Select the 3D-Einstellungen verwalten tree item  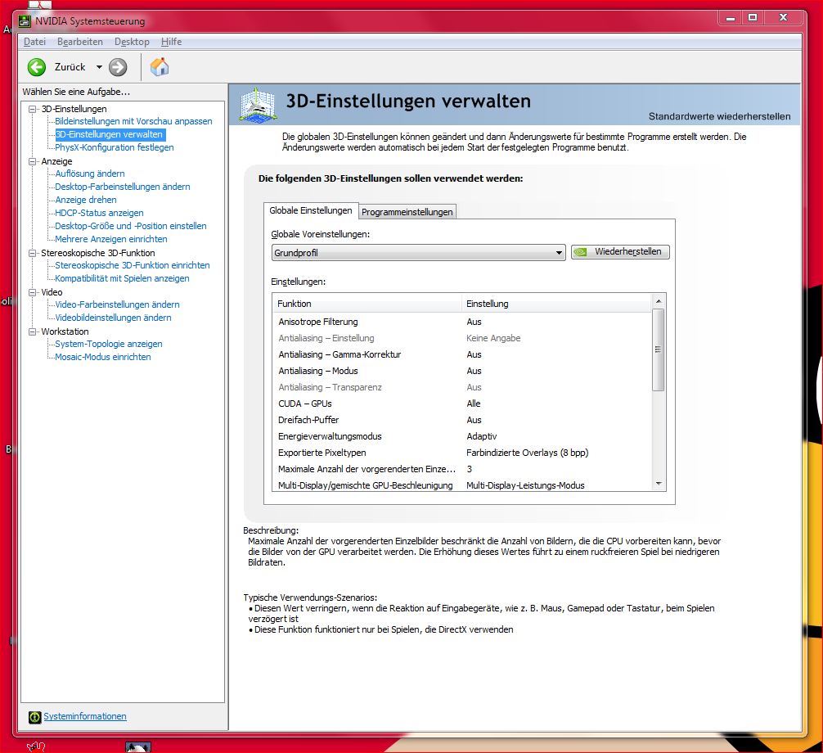coord(110,134)
